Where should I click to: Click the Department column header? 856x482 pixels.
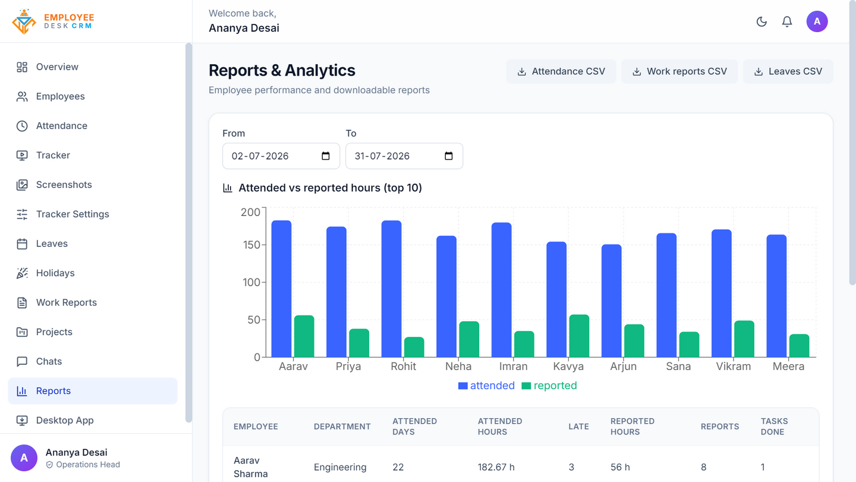click(x=342, y=427)
